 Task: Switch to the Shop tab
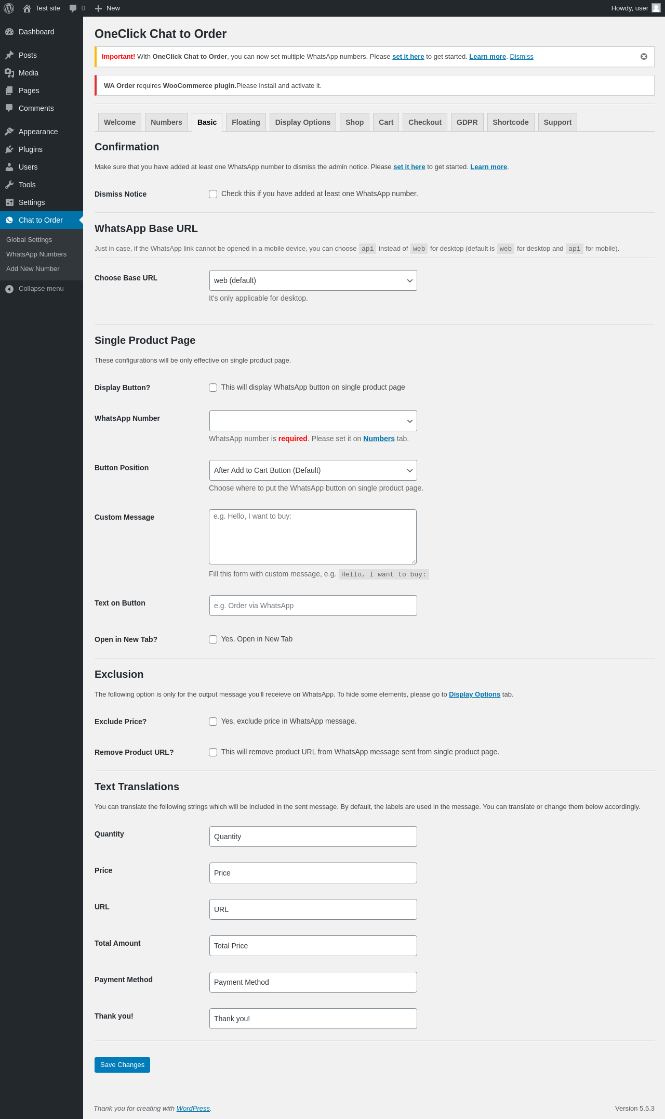pos(355,122)
